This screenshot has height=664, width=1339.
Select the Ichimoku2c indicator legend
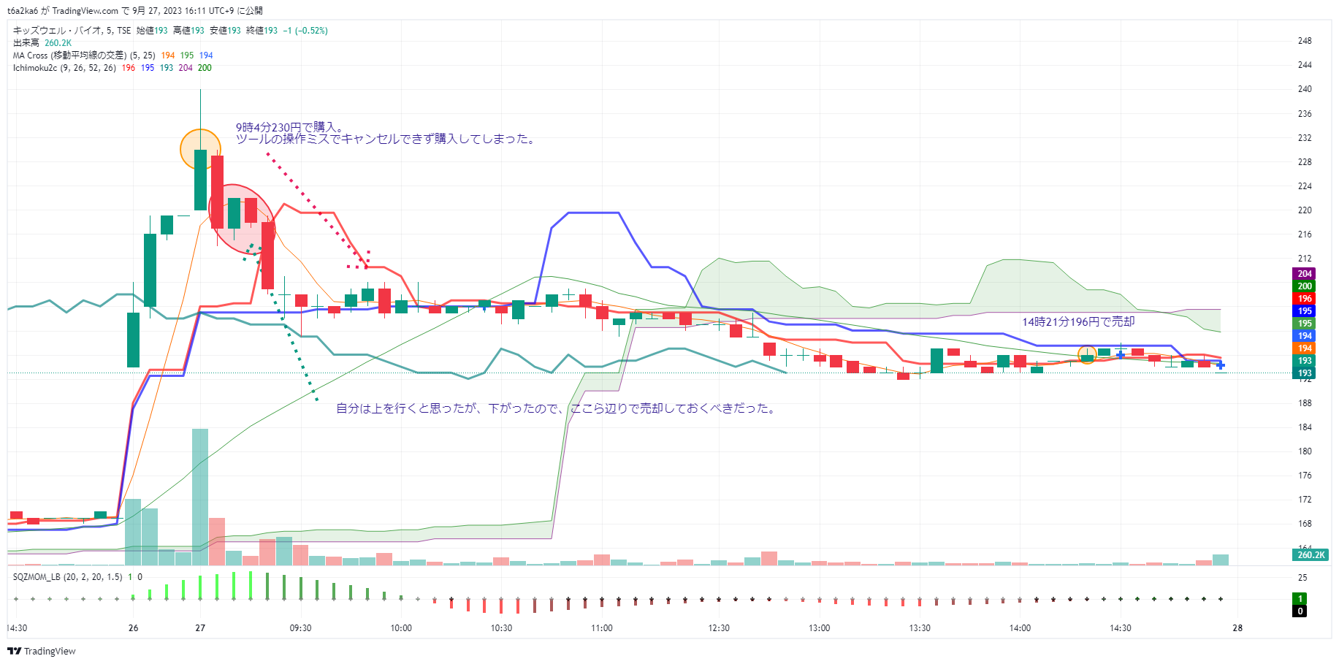64,68
